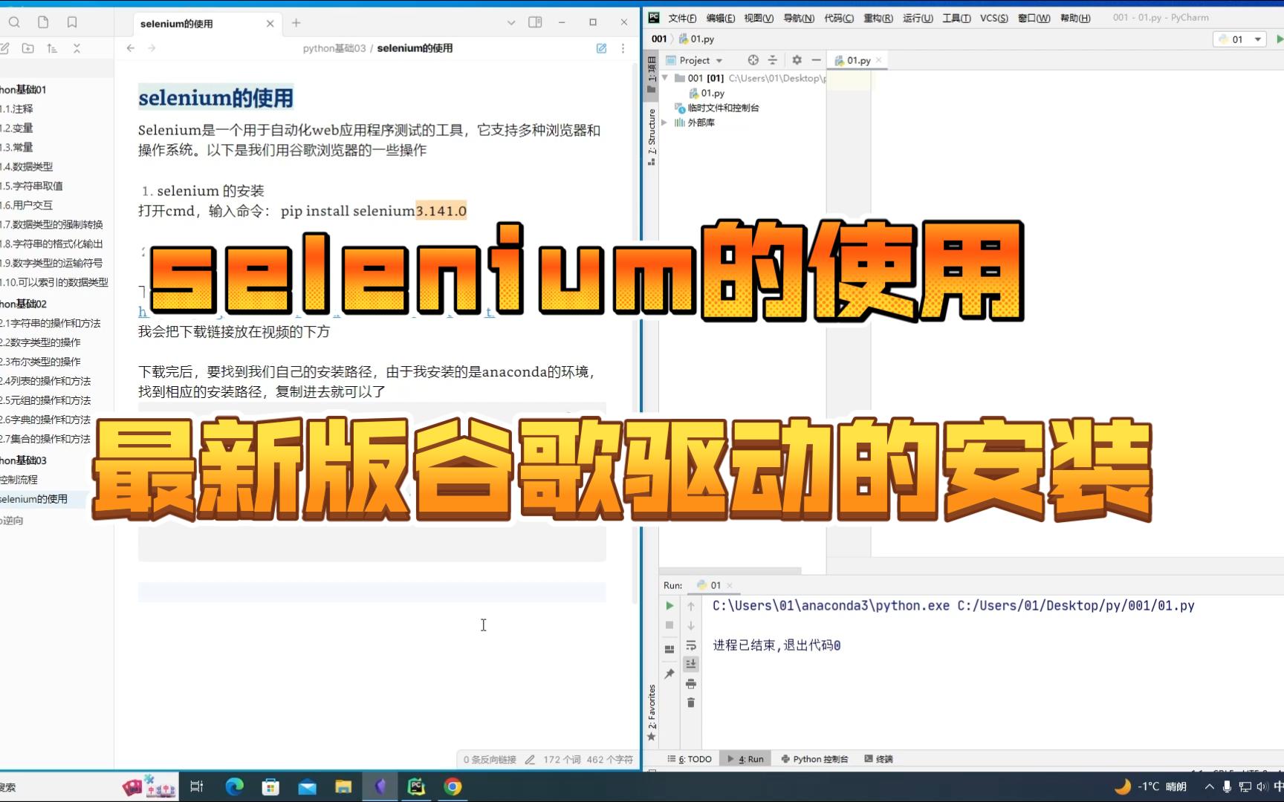The width and height of the screenshot is (1284, 802).
Task: Click 0 条反向链接 in status bar
Action: (x=490, y=759)
